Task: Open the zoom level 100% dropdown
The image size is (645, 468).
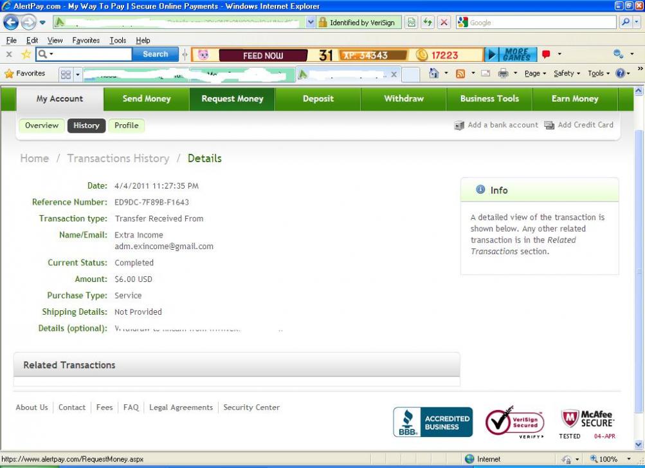Action: [x=629, y=459]
